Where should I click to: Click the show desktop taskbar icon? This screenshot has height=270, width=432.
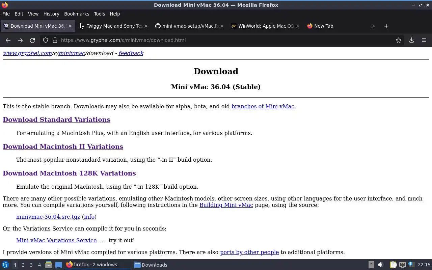coord(59,265)
